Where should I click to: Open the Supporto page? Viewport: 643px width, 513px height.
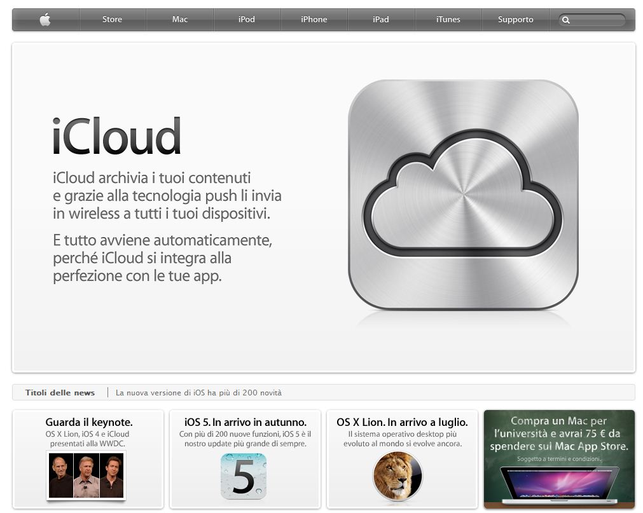tap(516, 20)
